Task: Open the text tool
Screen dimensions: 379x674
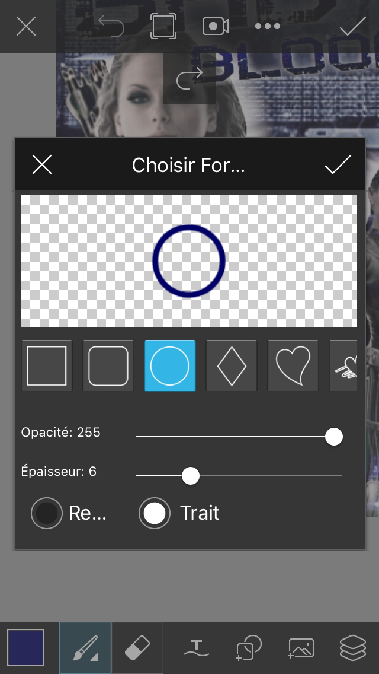Action: tap(197, 648)
